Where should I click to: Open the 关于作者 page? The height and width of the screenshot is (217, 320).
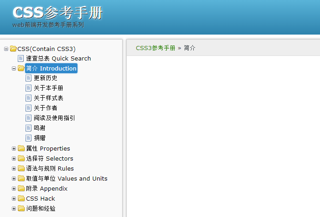coord(46,108)
